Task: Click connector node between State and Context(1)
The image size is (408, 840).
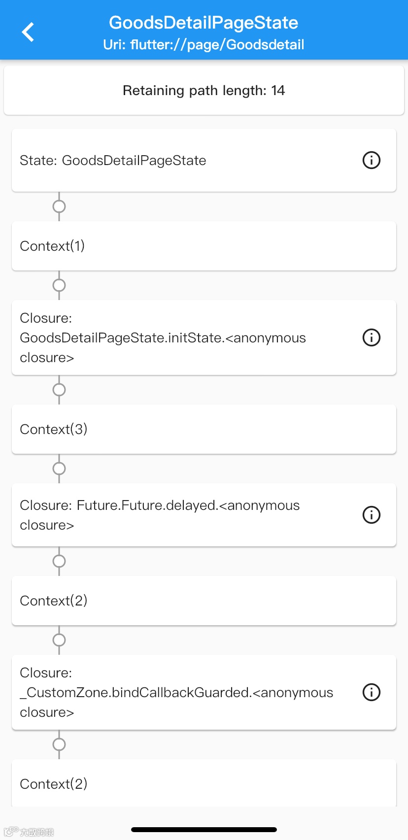Action: (59, 206)
